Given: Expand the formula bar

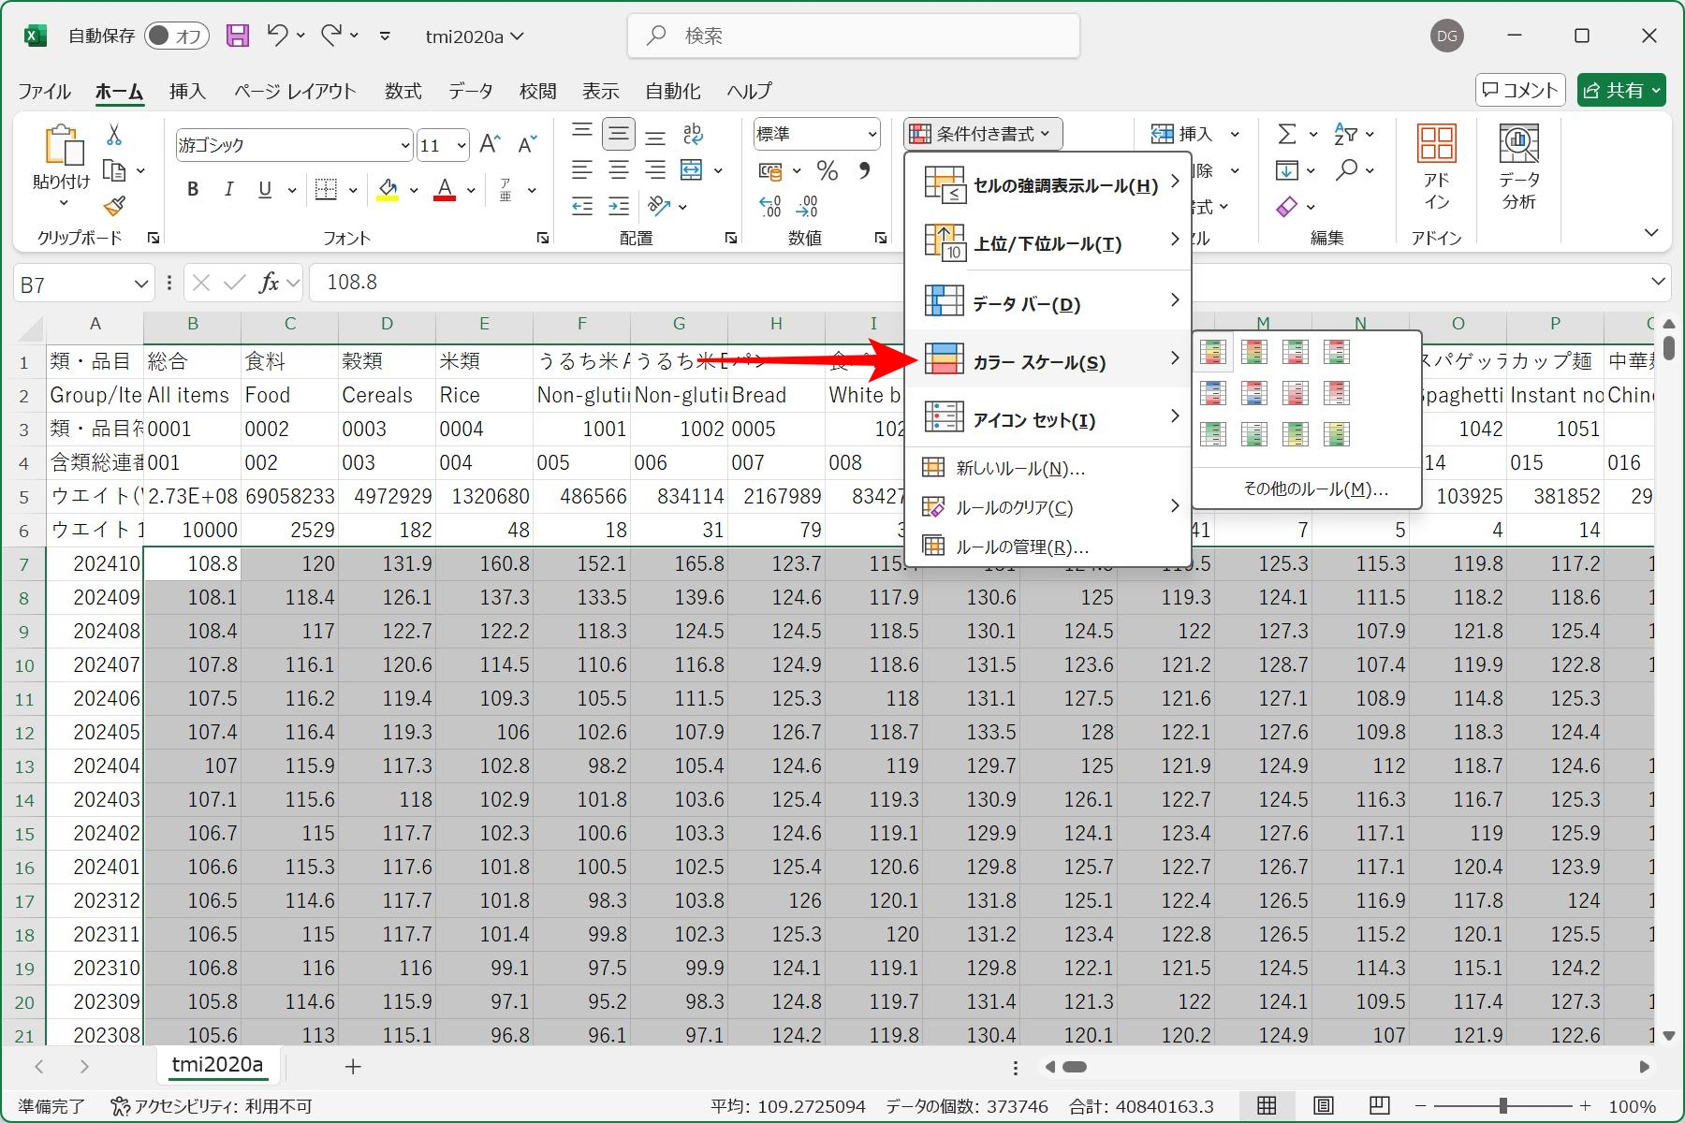Looking at the screenshot, I should tap(1658, 282).
